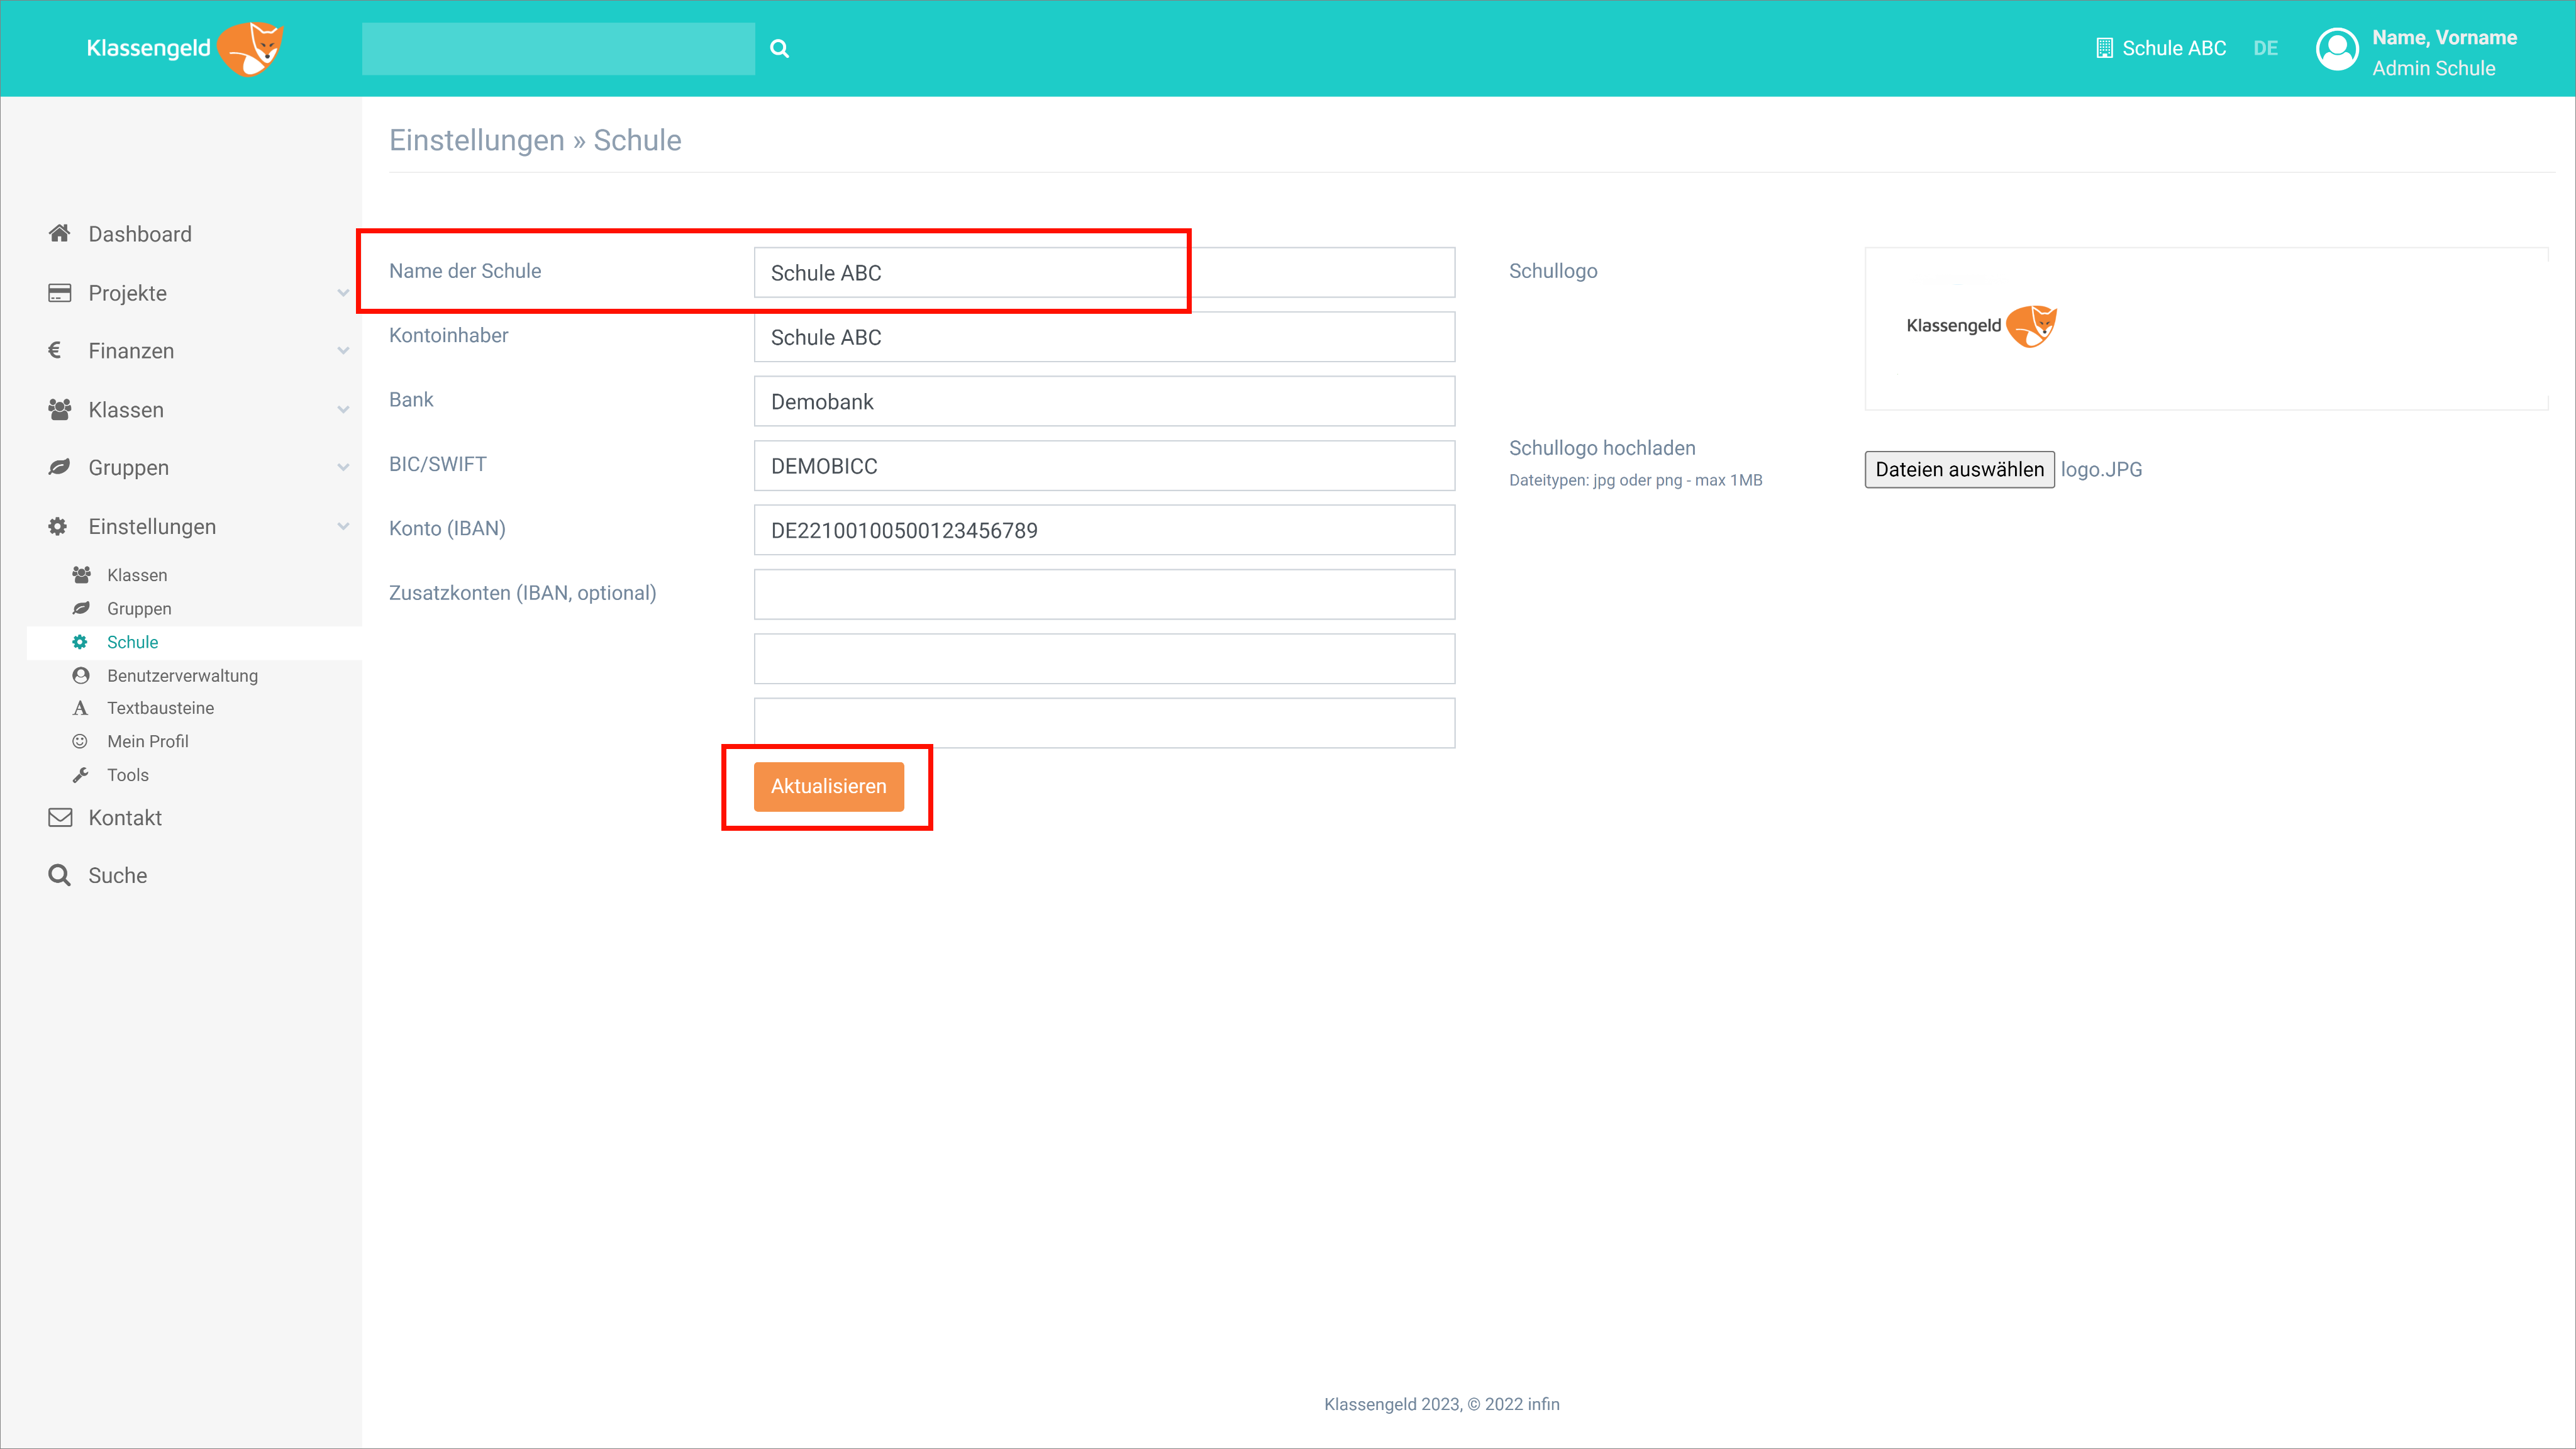Viewport: 2576px width, 1449px height.
Task: Click the Textbausteine letter A icon
Action: tap(80, 708)
